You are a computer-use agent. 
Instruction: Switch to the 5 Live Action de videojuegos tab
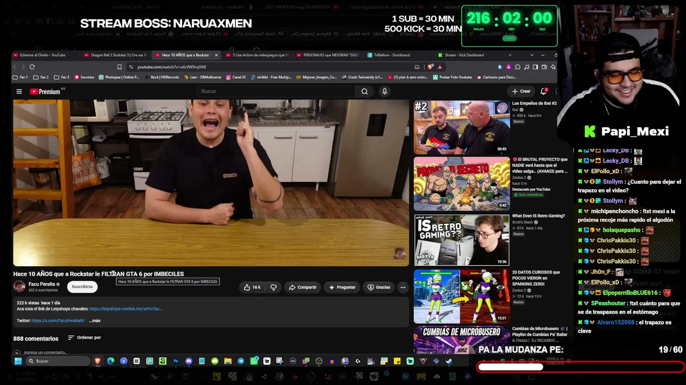tap(257, 55)
